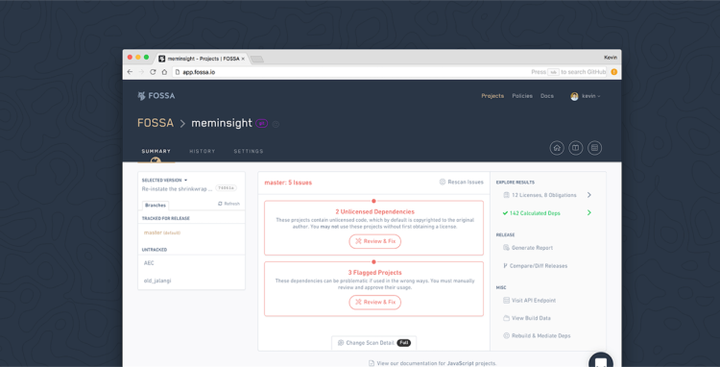
Task: Click the app.fossa.io address bar
Action: (x=390, y=72)
